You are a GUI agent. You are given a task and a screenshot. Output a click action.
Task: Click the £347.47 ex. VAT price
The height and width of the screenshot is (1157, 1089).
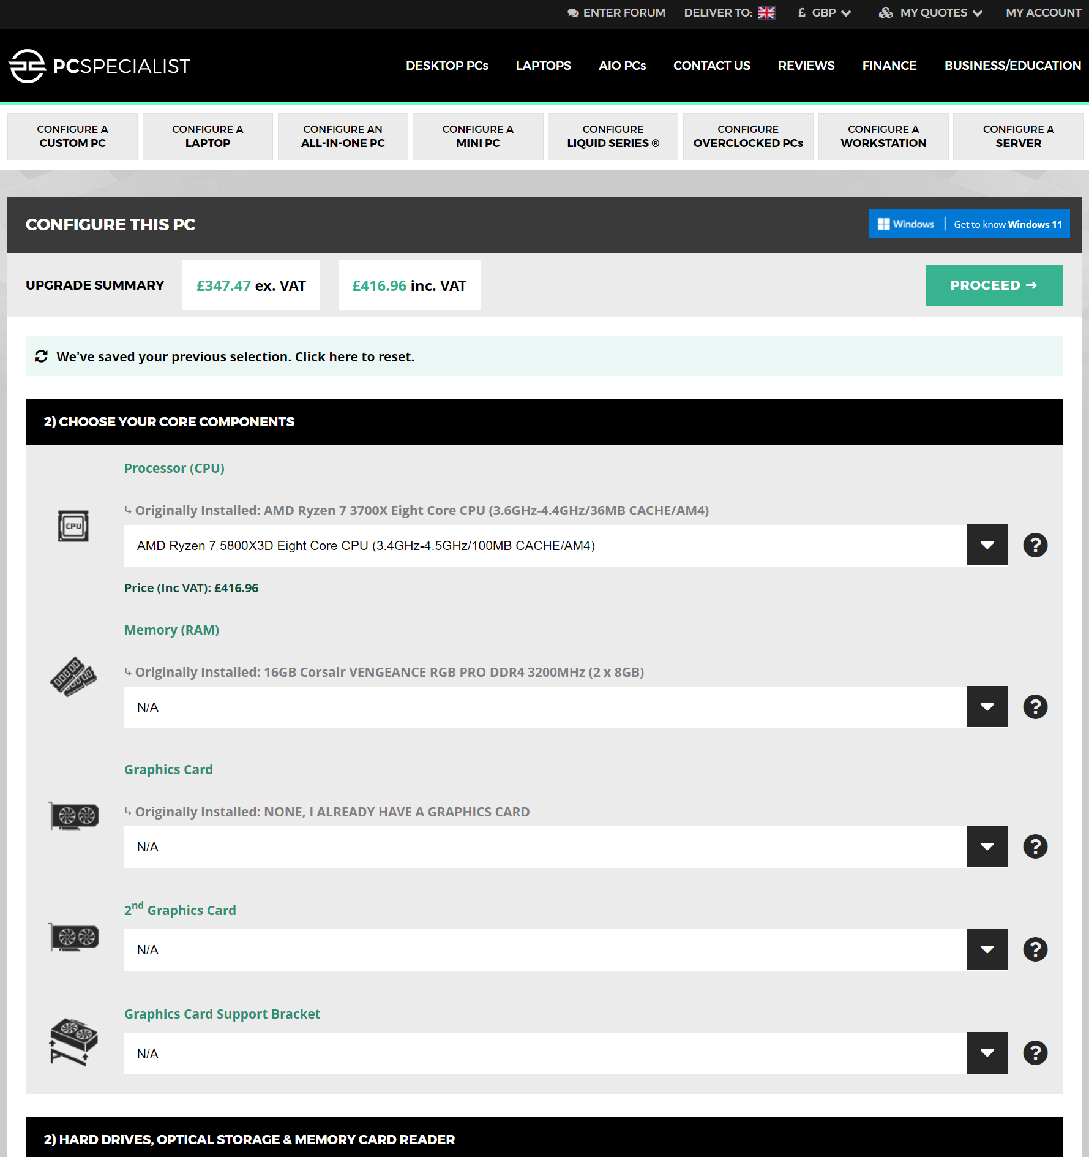pos(251,285)
